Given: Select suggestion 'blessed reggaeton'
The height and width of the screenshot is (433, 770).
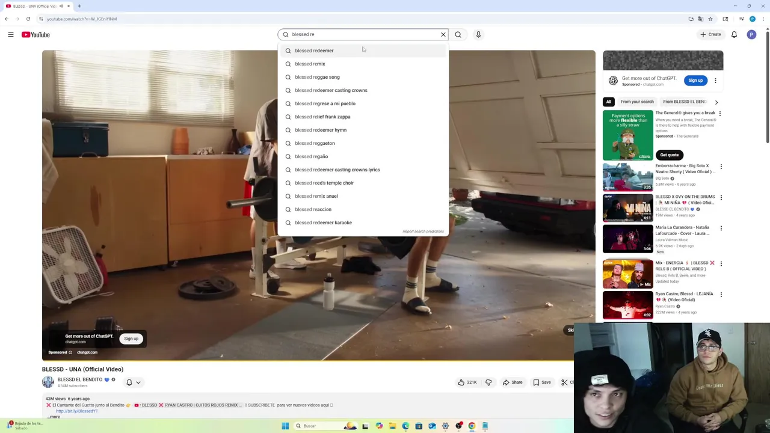Looking at the screenshot, I should click(363, 143).
